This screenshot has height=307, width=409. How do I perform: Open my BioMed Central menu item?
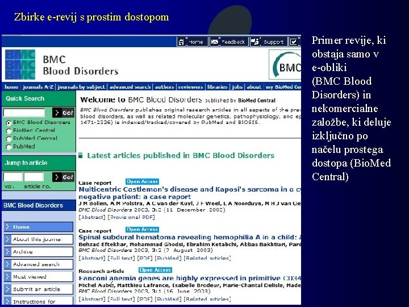pos(283,87)
